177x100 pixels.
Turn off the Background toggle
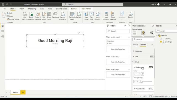tap(151, 67)
